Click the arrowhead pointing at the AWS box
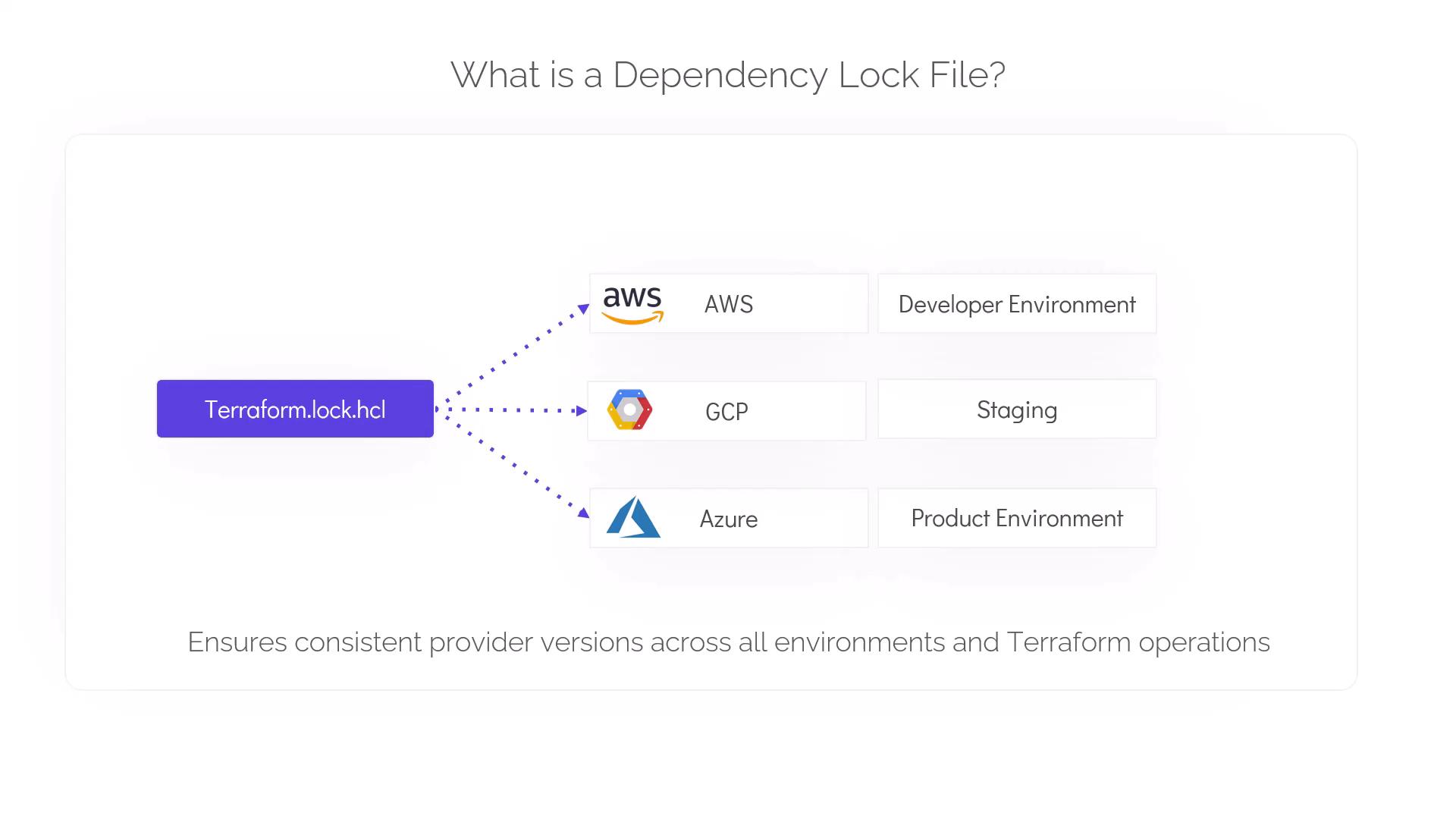1456x819 pixels. [x=583, y=309]
